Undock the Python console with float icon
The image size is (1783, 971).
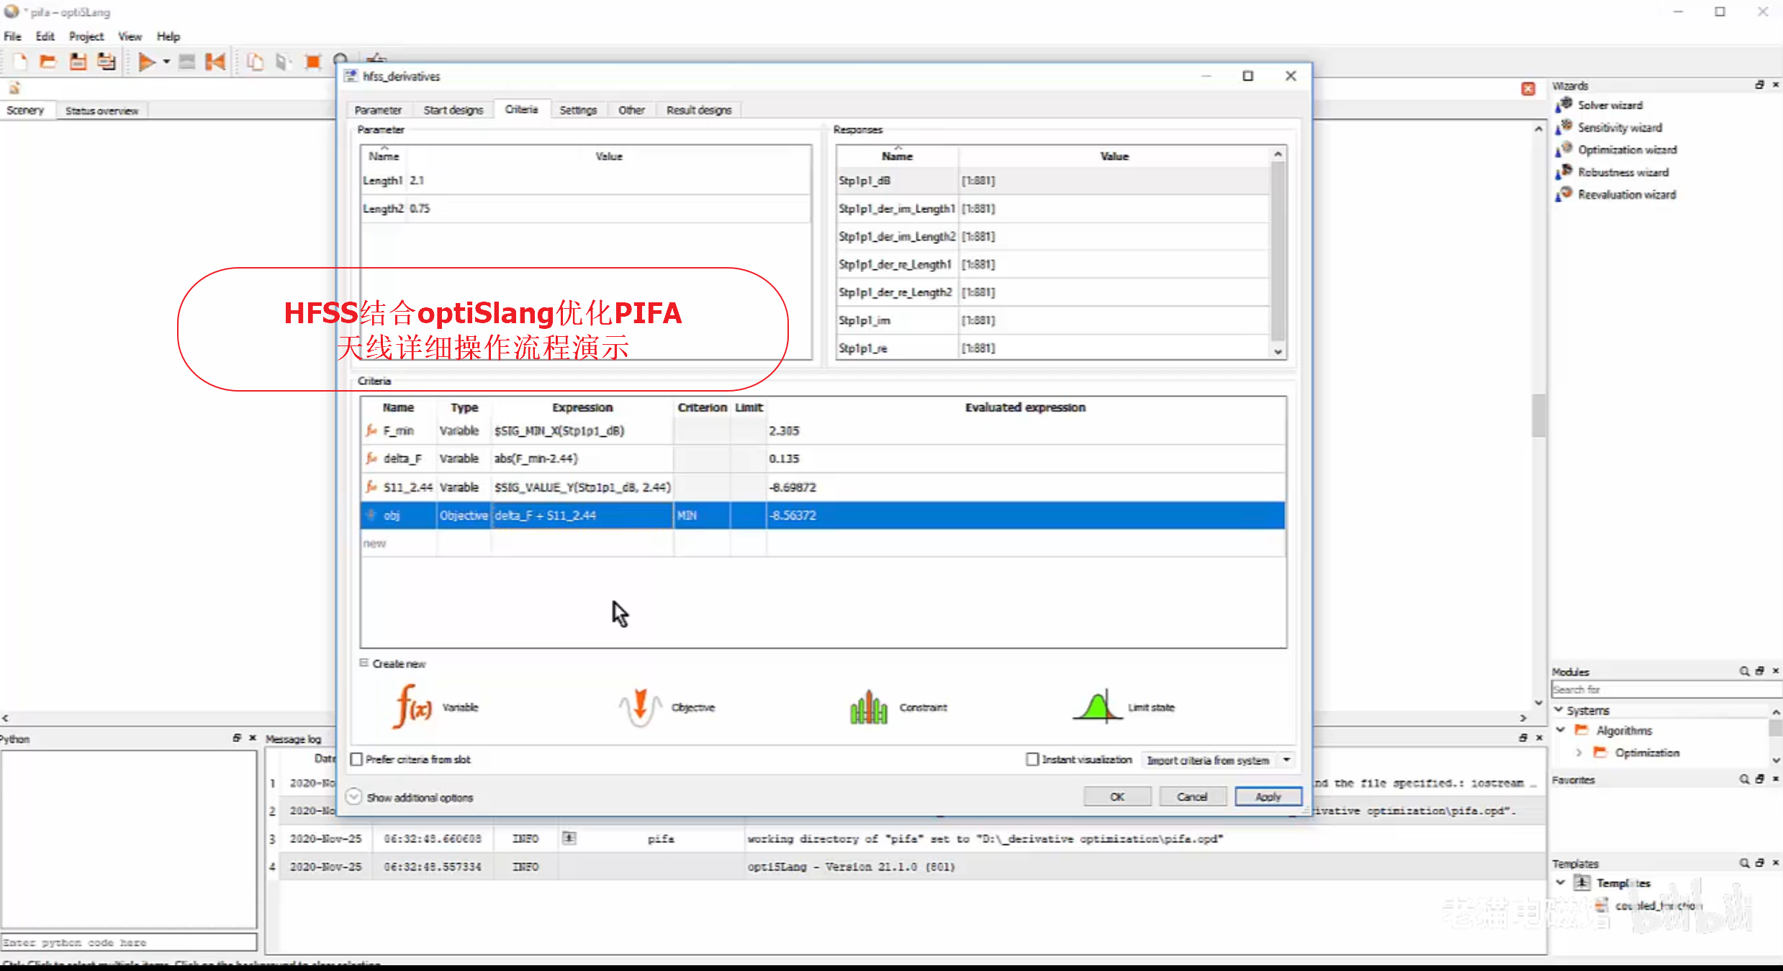click(x=237, y=738)
